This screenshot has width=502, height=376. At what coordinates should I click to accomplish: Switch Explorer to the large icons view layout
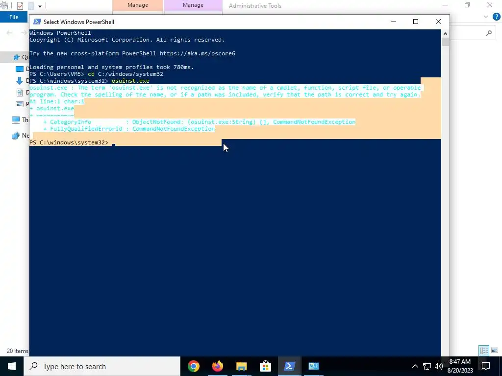pyautogui.click(x=495, y=351)
